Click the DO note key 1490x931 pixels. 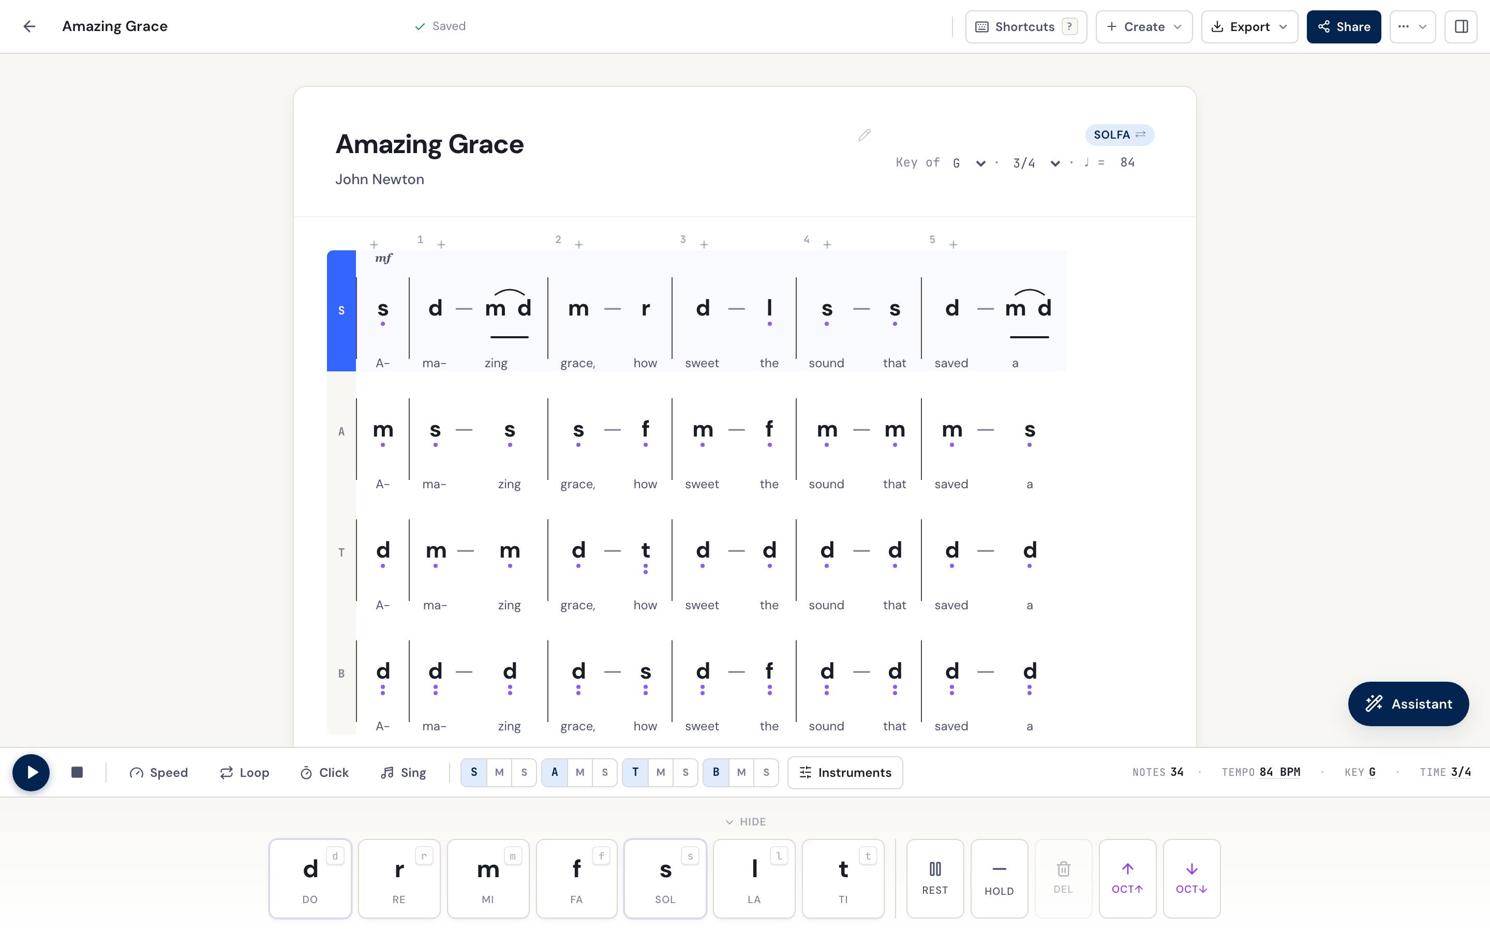310,878
